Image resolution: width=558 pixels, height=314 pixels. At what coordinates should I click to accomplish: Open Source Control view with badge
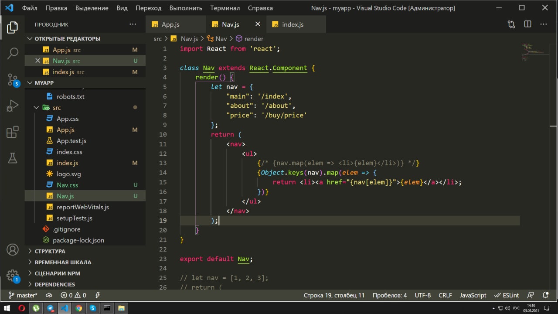[x=13, y=79]
